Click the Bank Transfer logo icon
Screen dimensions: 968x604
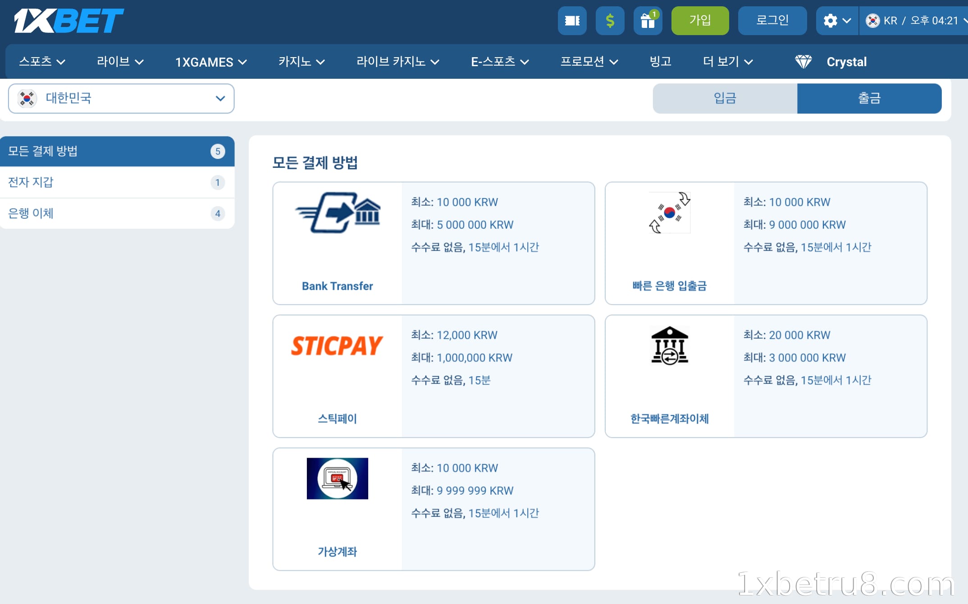click(x=338, y=212)
